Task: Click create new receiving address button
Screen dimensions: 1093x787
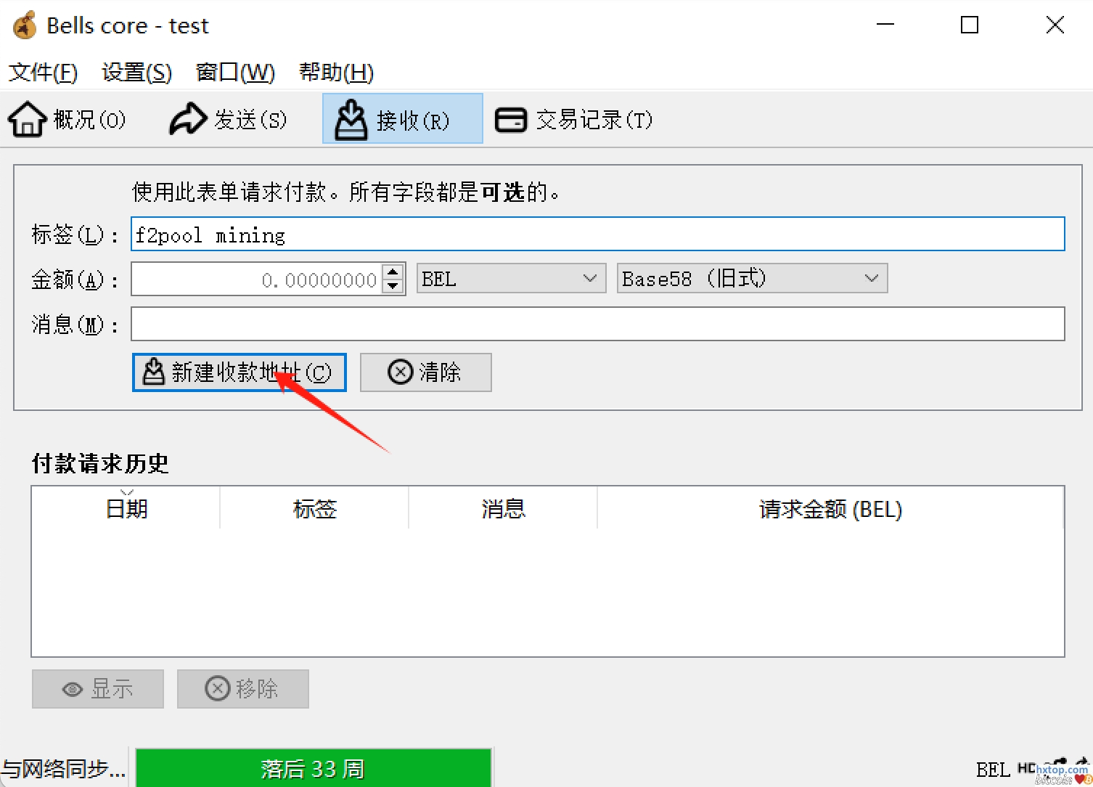Action: click(x=240, y=372)
